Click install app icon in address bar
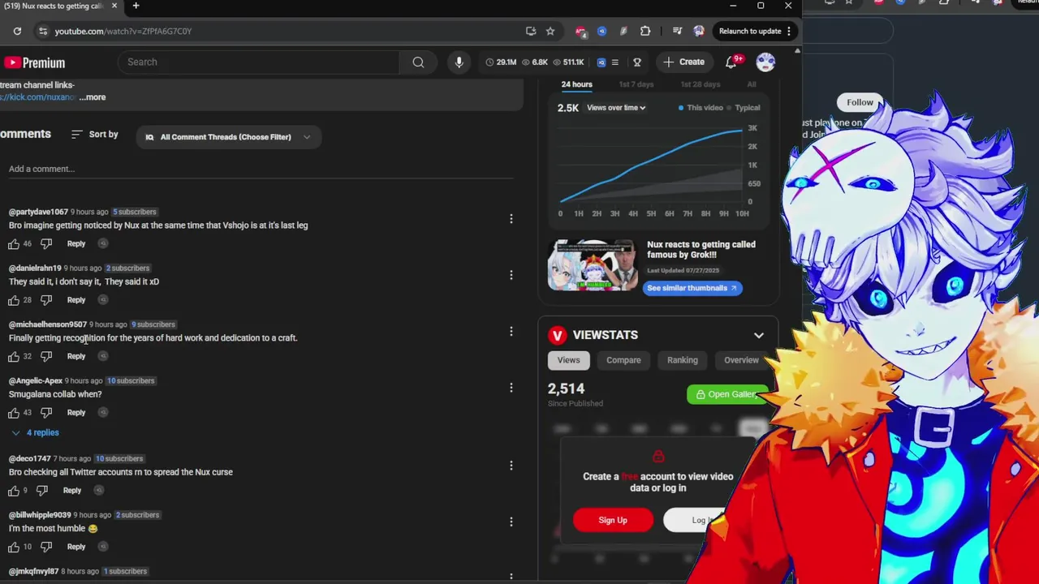This screenshot has width=1039, height=584. (531, 31)
